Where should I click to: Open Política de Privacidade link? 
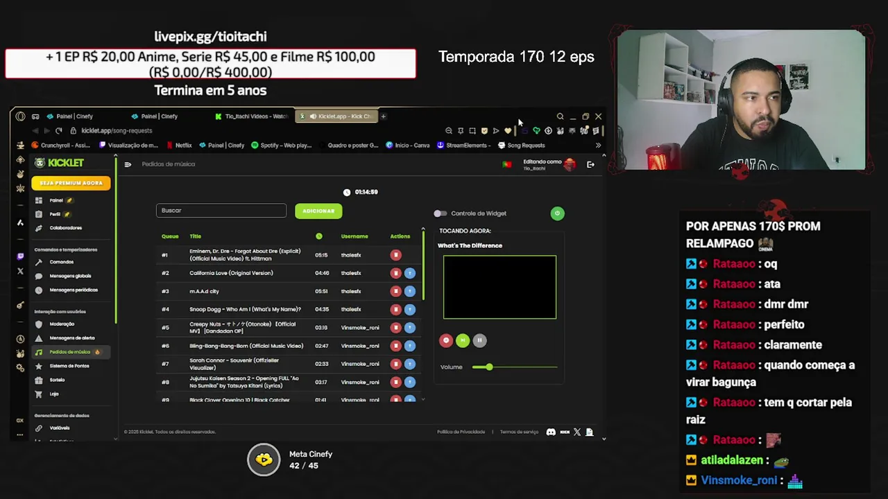click(461, 432)
